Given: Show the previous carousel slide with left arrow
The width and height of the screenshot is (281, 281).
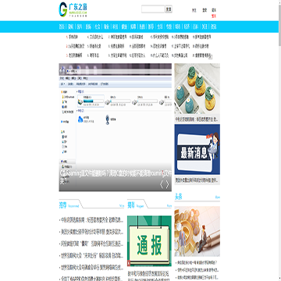Looking at the screenshot, I should click(162, 185).
